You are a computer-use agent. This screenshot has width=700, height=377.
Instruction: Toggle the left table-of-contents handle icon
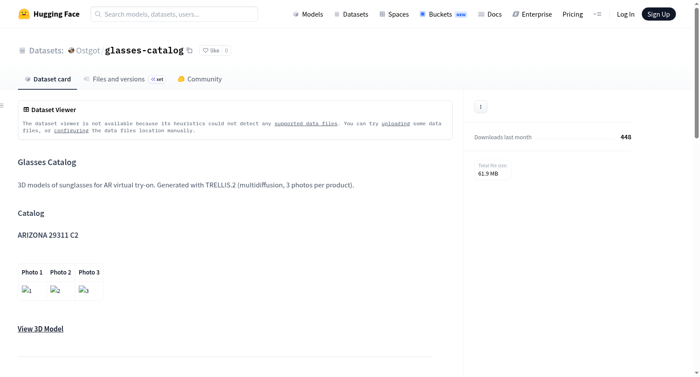pos(2,106)
